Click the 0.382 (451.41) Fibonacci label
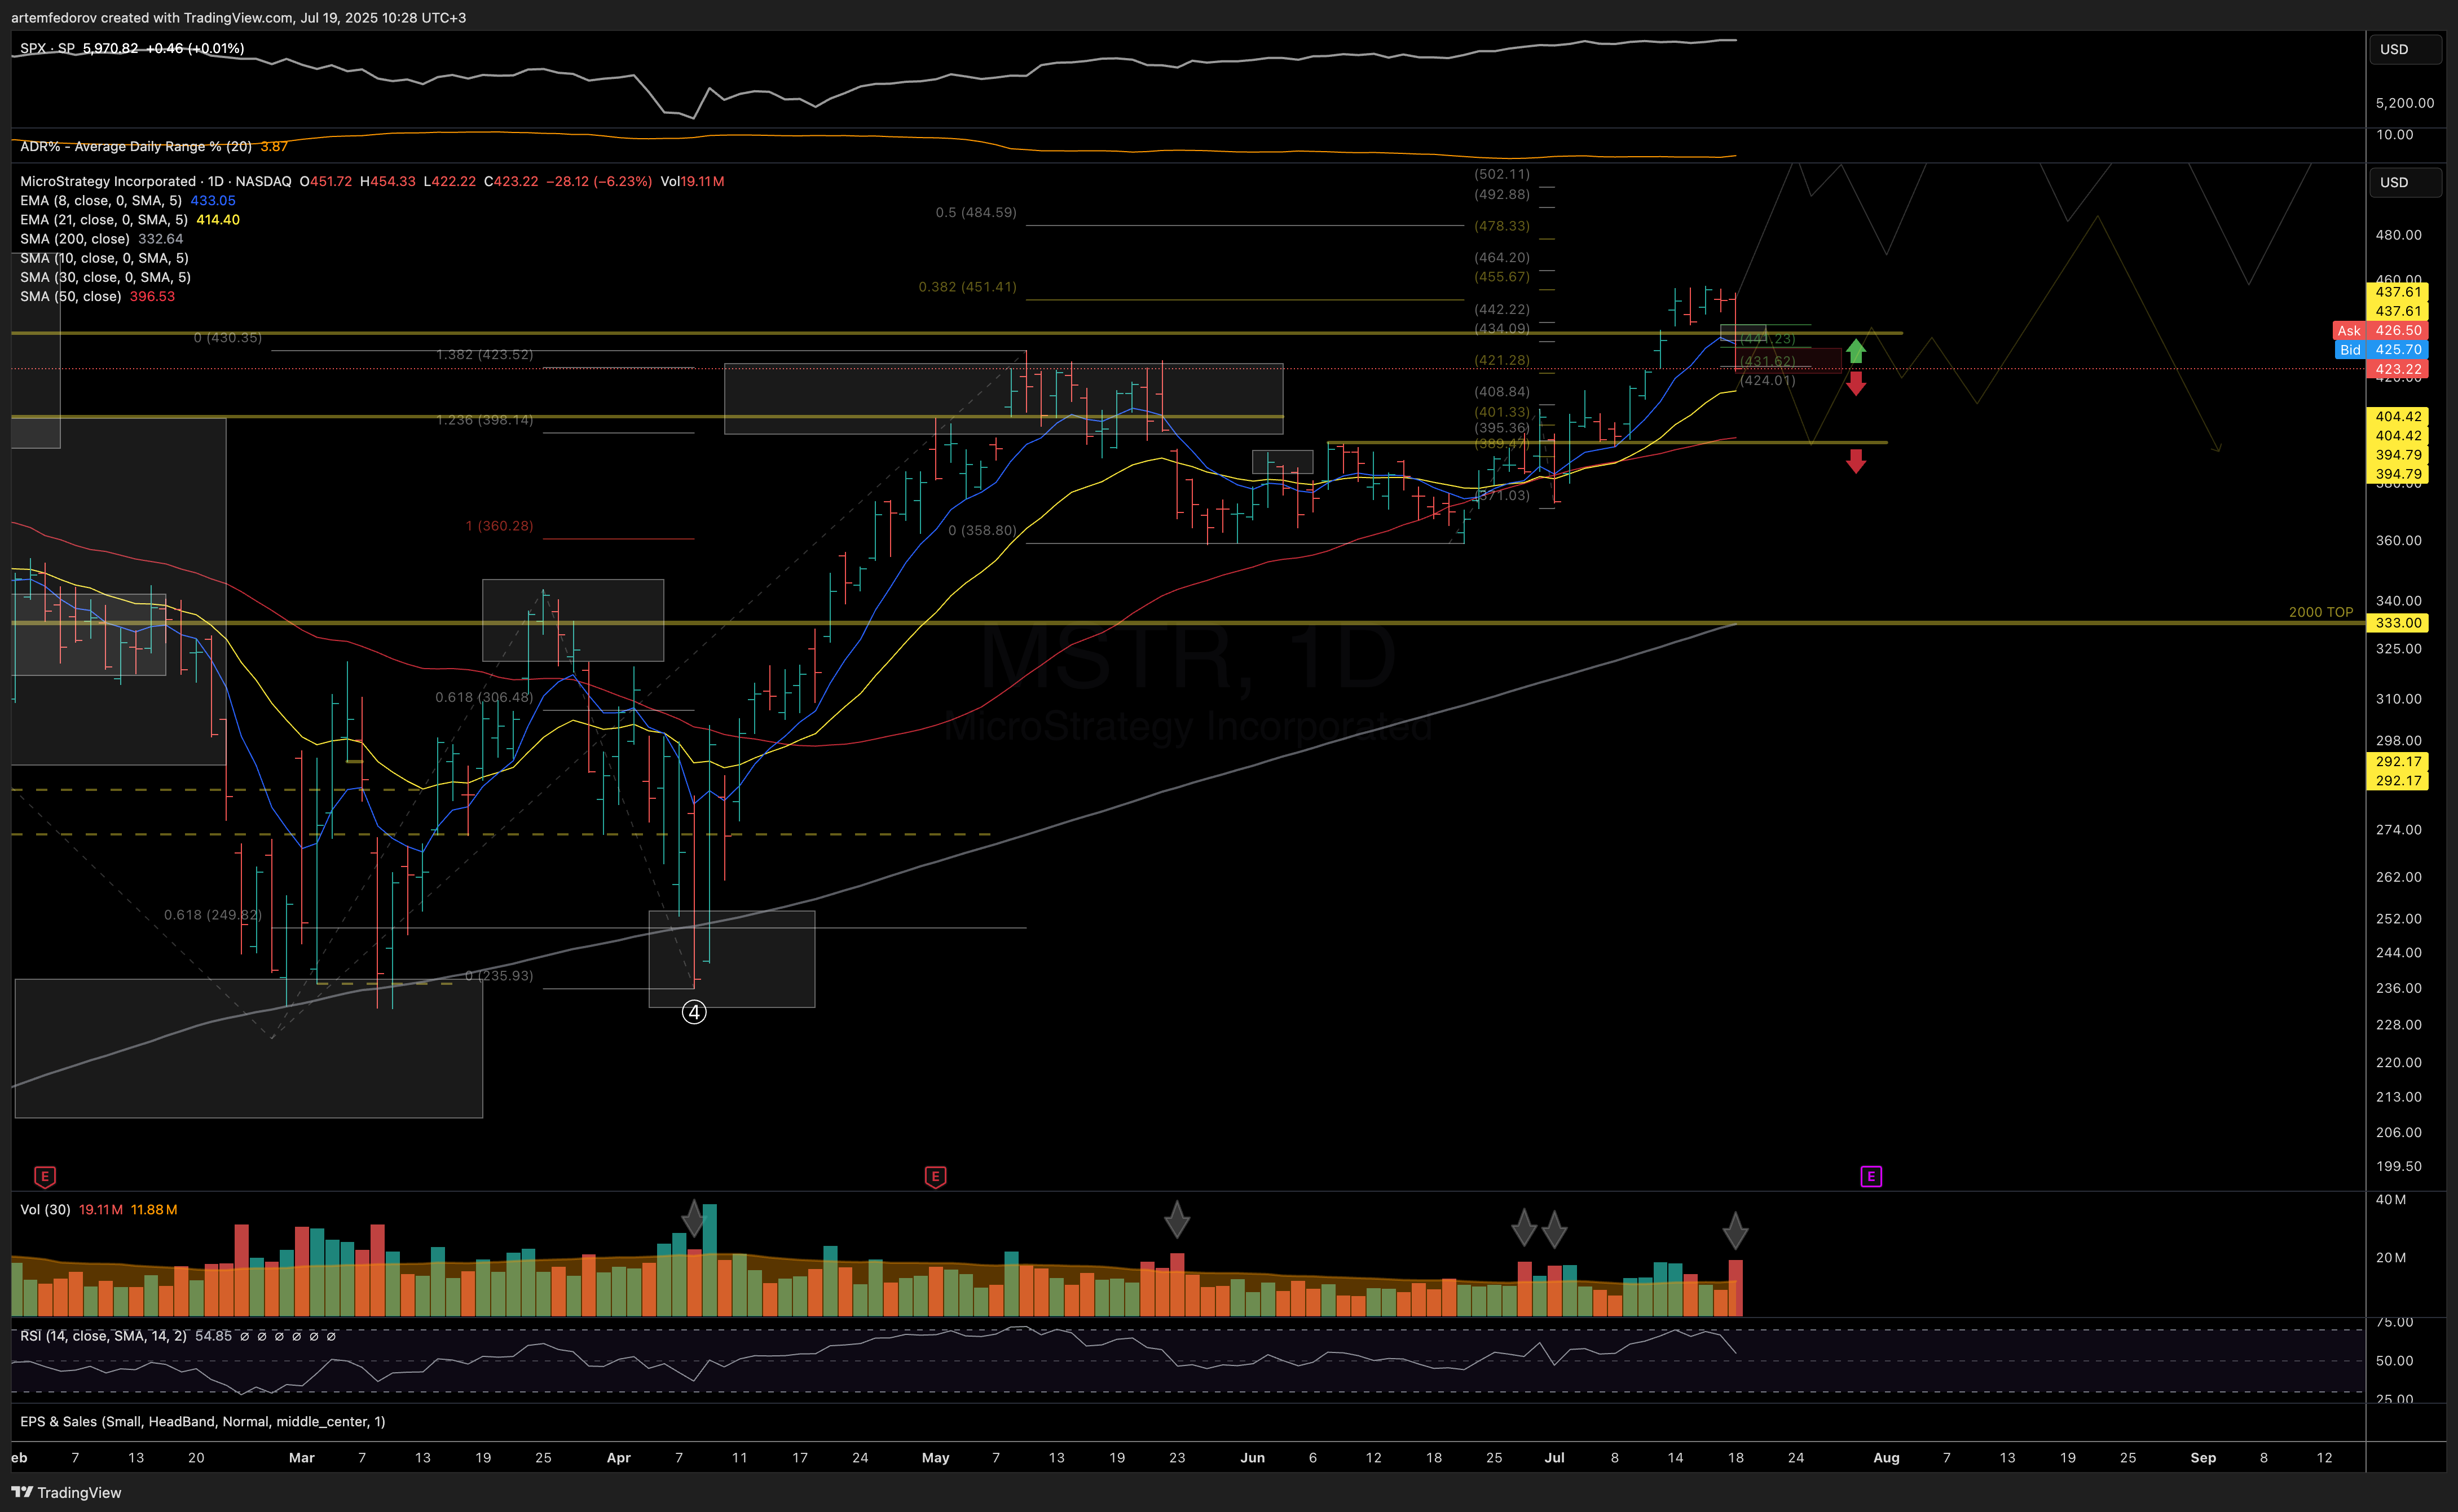Image resolution: width=2458 pixels, height=1512 pixels. click(x=967, y=286)
